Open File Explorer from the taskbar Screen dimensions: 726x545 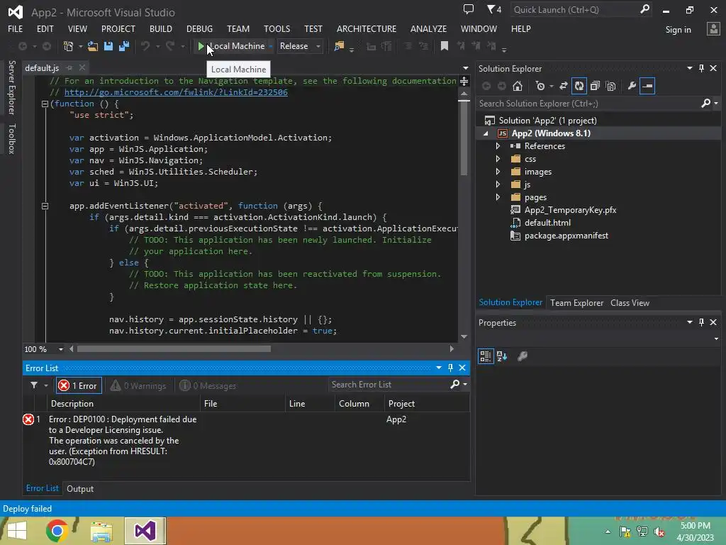coord(101,531)
